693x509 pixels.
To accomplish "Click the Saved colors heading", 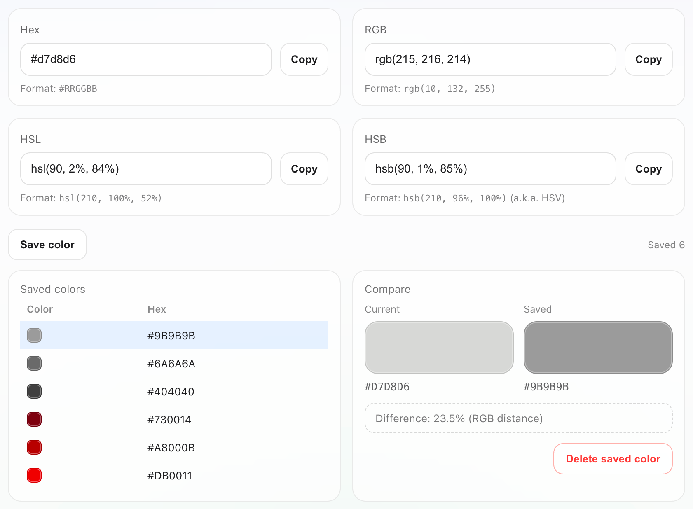I will pyautogui.click(x=53, y=289).
